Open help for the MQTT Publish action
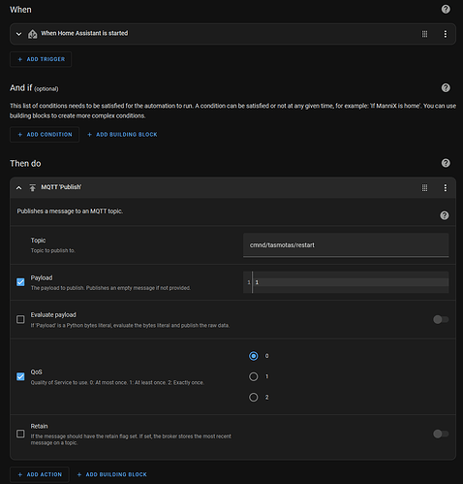The image size is (463, 484). tap(445, 215)
